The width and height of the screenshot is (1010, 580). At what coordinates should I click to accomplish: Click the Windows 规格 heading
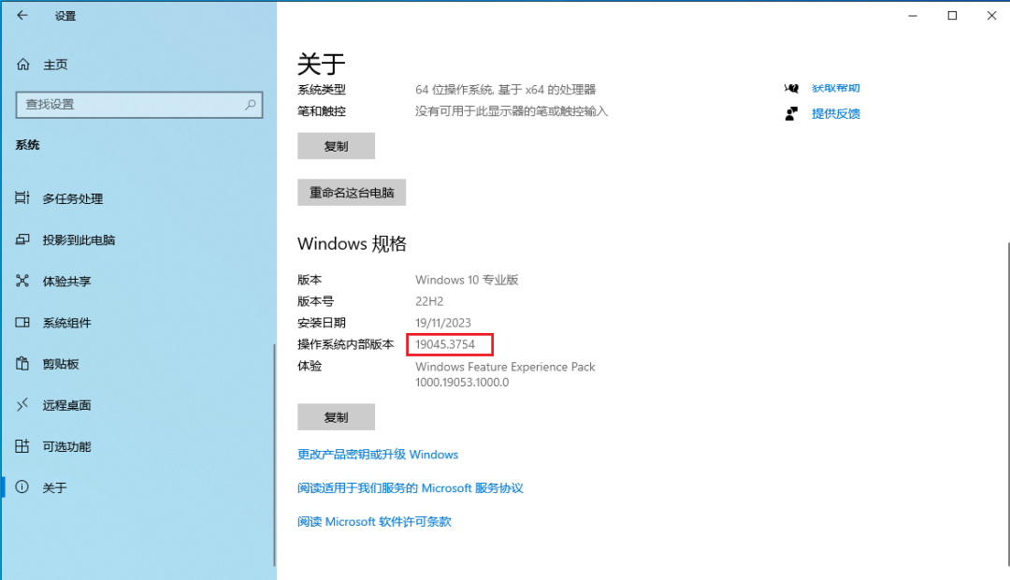tap(352, 243)
